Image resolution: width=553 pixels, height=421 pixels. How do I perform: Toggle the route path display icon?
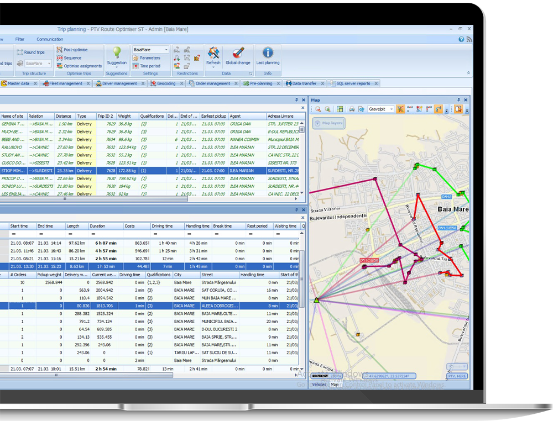(x=439, y=109)
